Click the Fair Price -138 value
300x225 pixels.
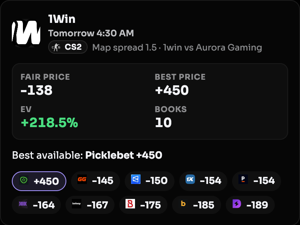(36, 90)
